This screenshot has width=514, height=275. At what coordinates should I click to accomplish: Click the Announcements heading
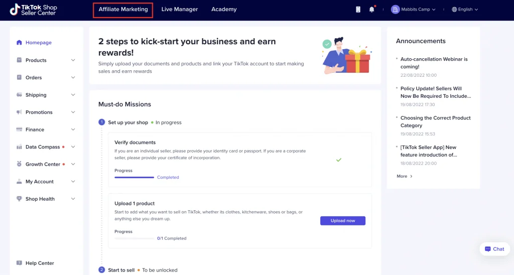421,41
